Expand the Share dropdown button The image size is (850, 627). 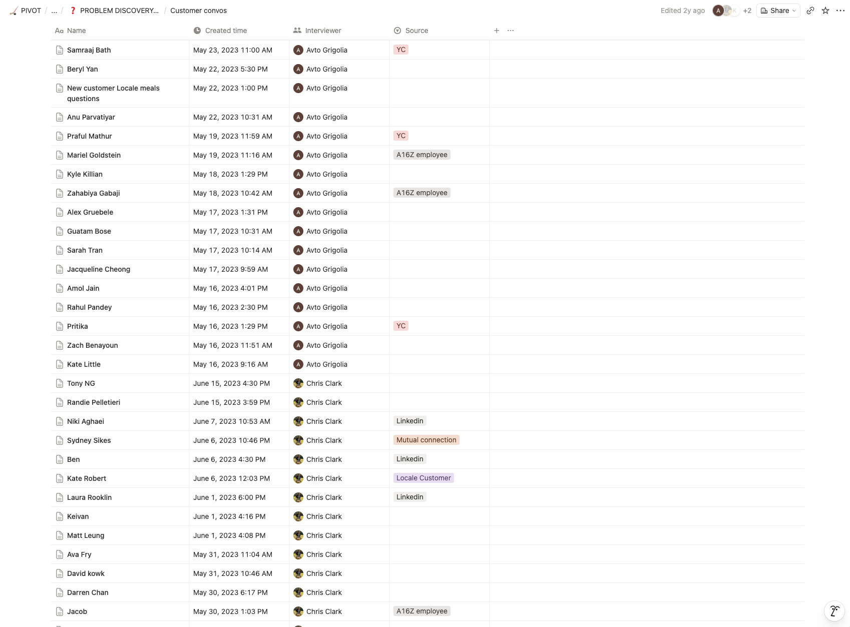(778, 11)
